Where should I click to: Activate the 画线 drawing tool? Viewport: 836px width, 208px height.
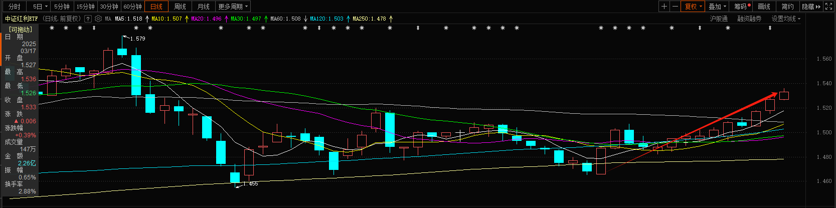pos(764,7)
